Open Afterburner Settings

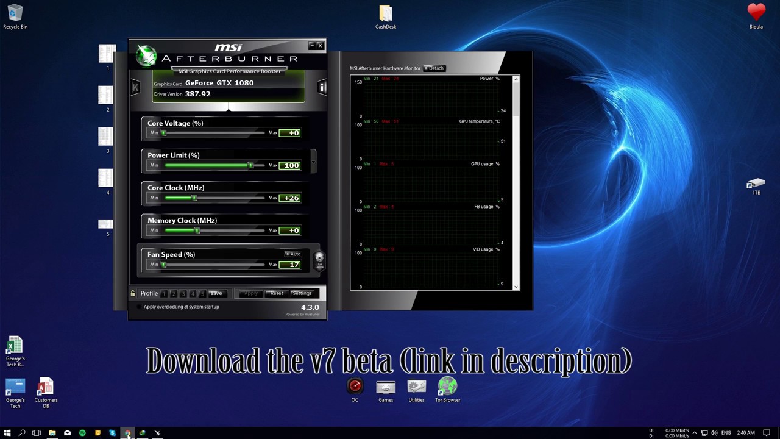302,293
